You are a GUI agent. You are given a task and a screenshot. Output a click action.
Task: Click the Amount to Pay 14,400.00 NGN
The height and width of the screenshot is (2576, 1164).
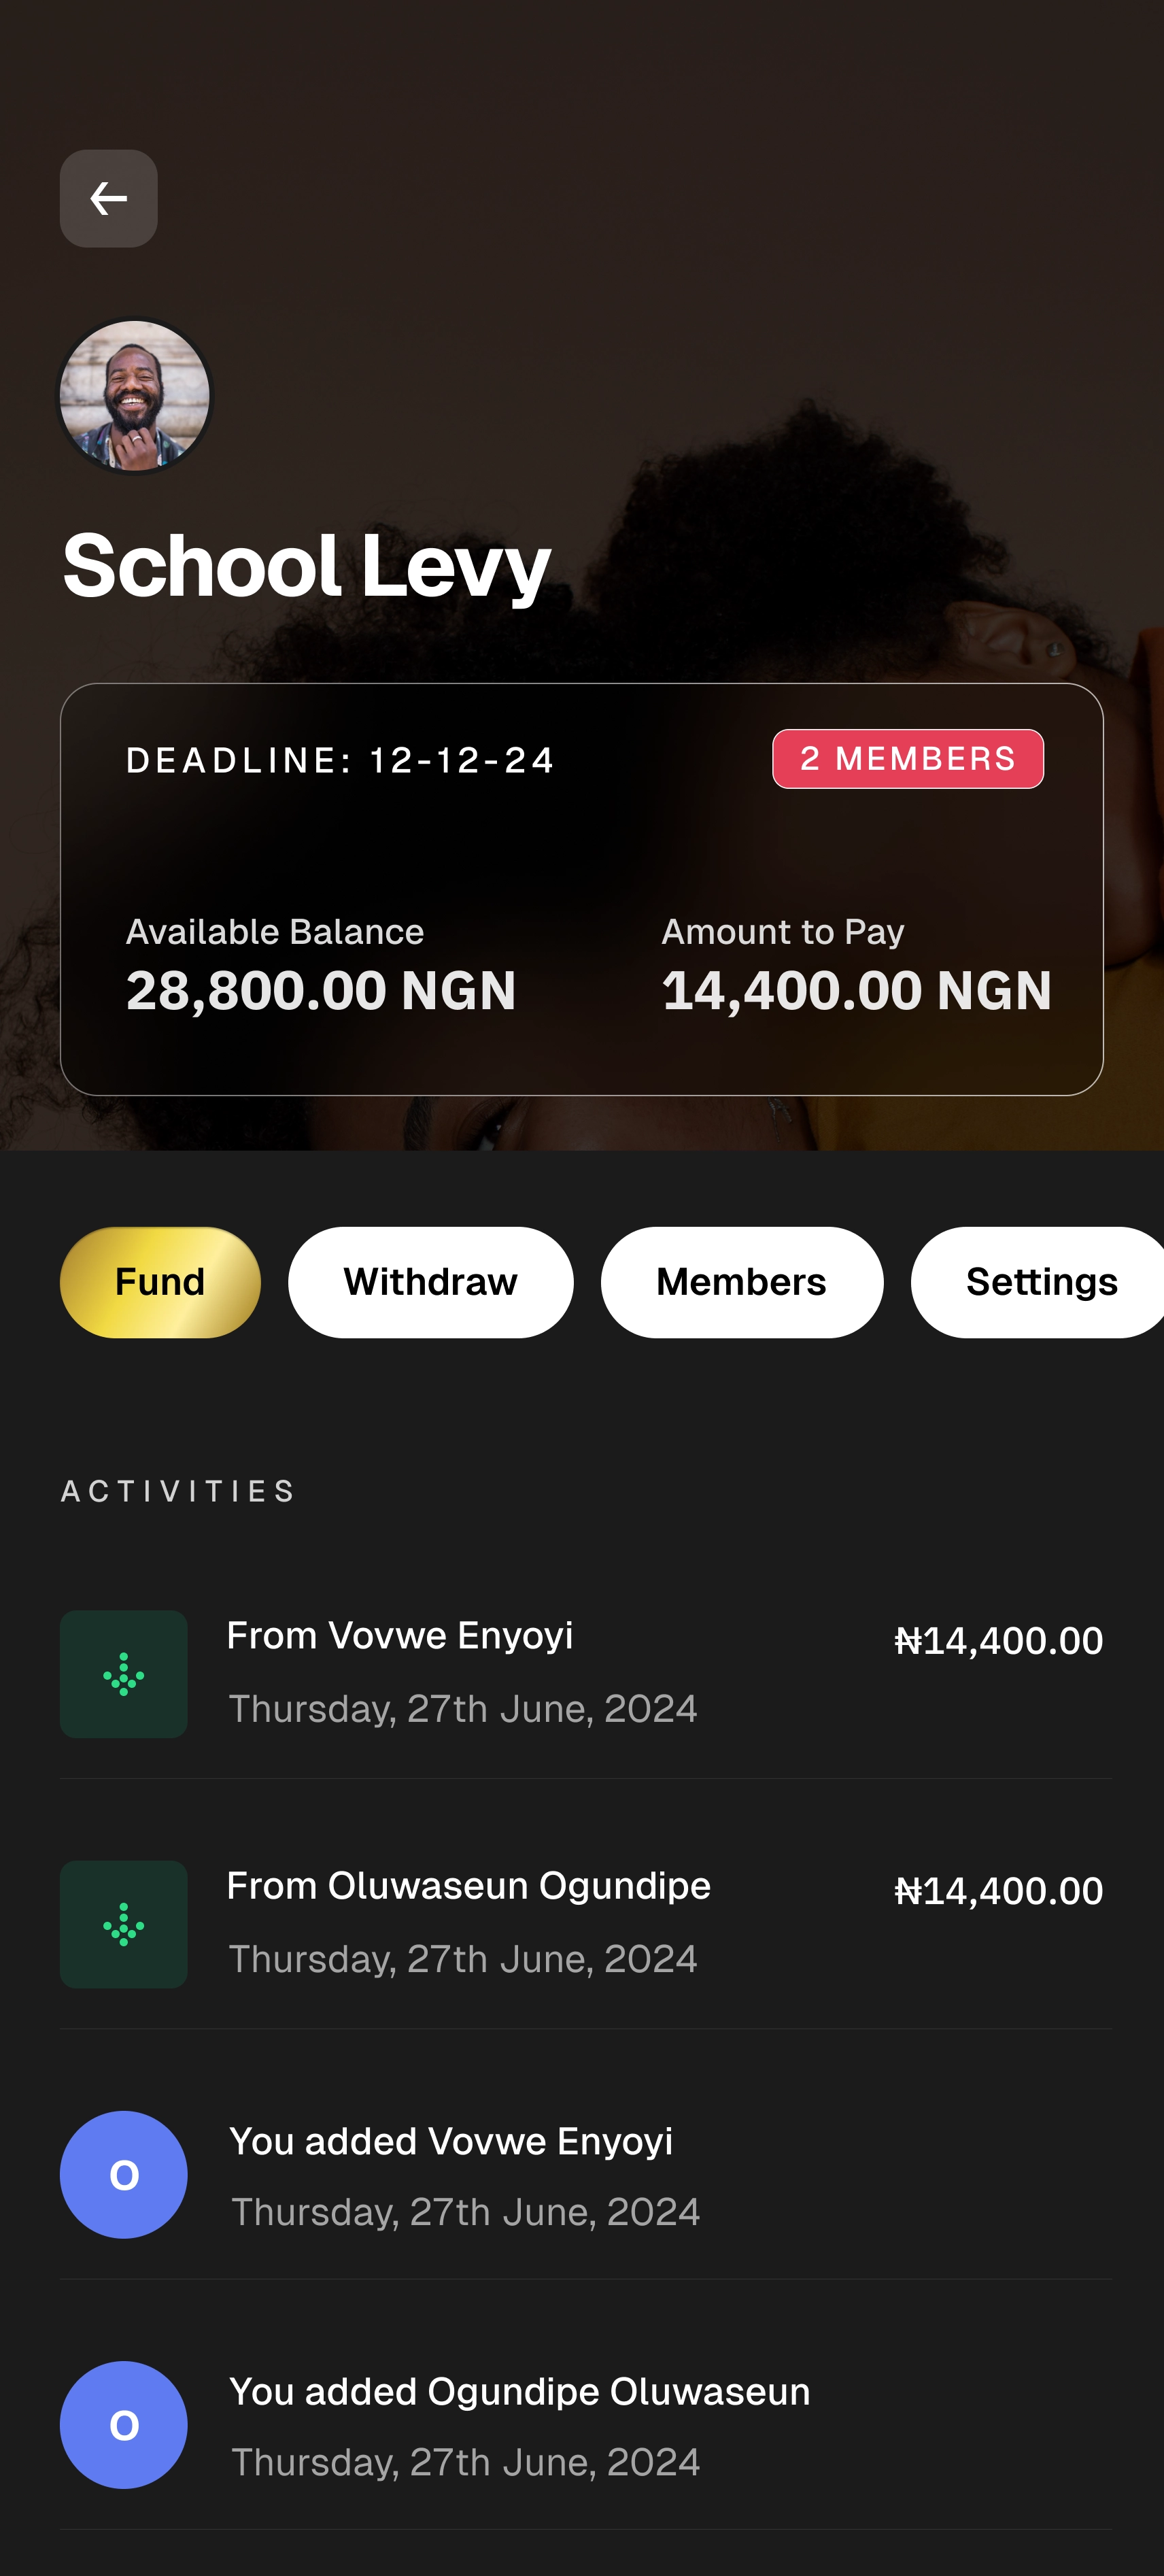coord(857,990)
